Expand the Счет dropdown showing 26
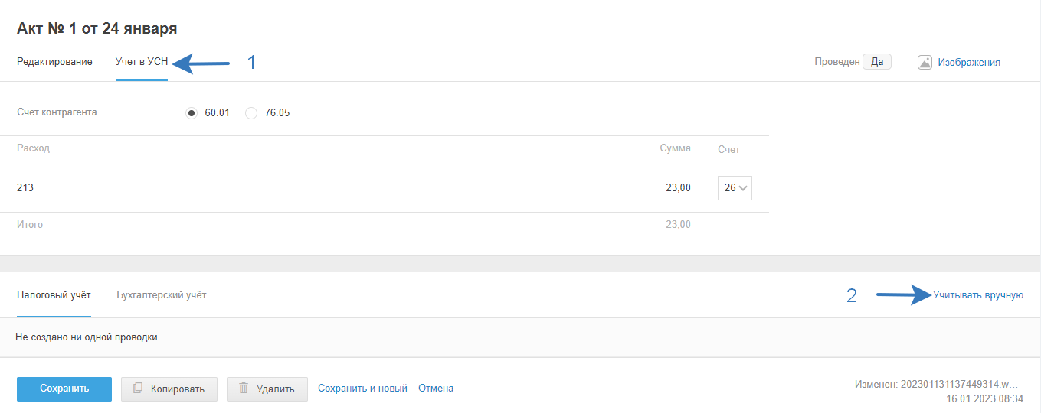The image size is (1041, 413). point(735,188)
